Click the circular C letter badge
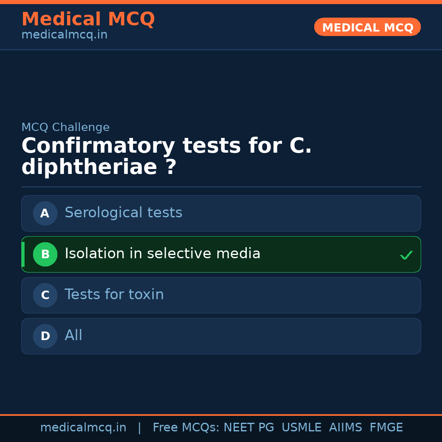442x442 pixels. point(45,295)
